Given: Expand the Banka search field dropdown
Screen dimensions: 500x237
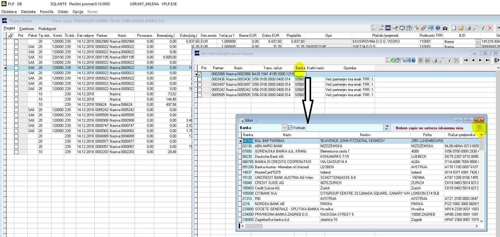Looking at the screenshot, I should point(284,127).
